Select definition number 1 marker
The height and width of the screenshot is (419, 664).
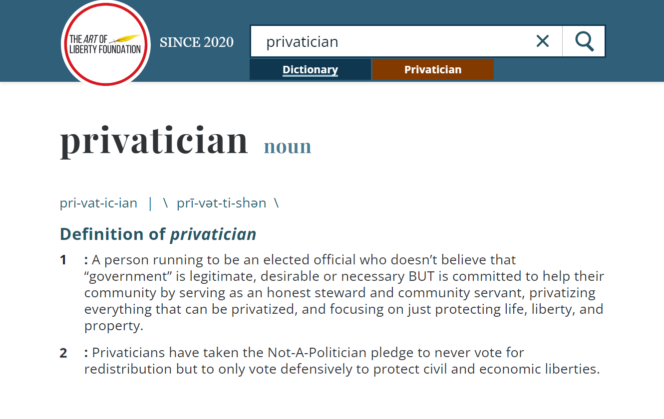tap(63, 260)
